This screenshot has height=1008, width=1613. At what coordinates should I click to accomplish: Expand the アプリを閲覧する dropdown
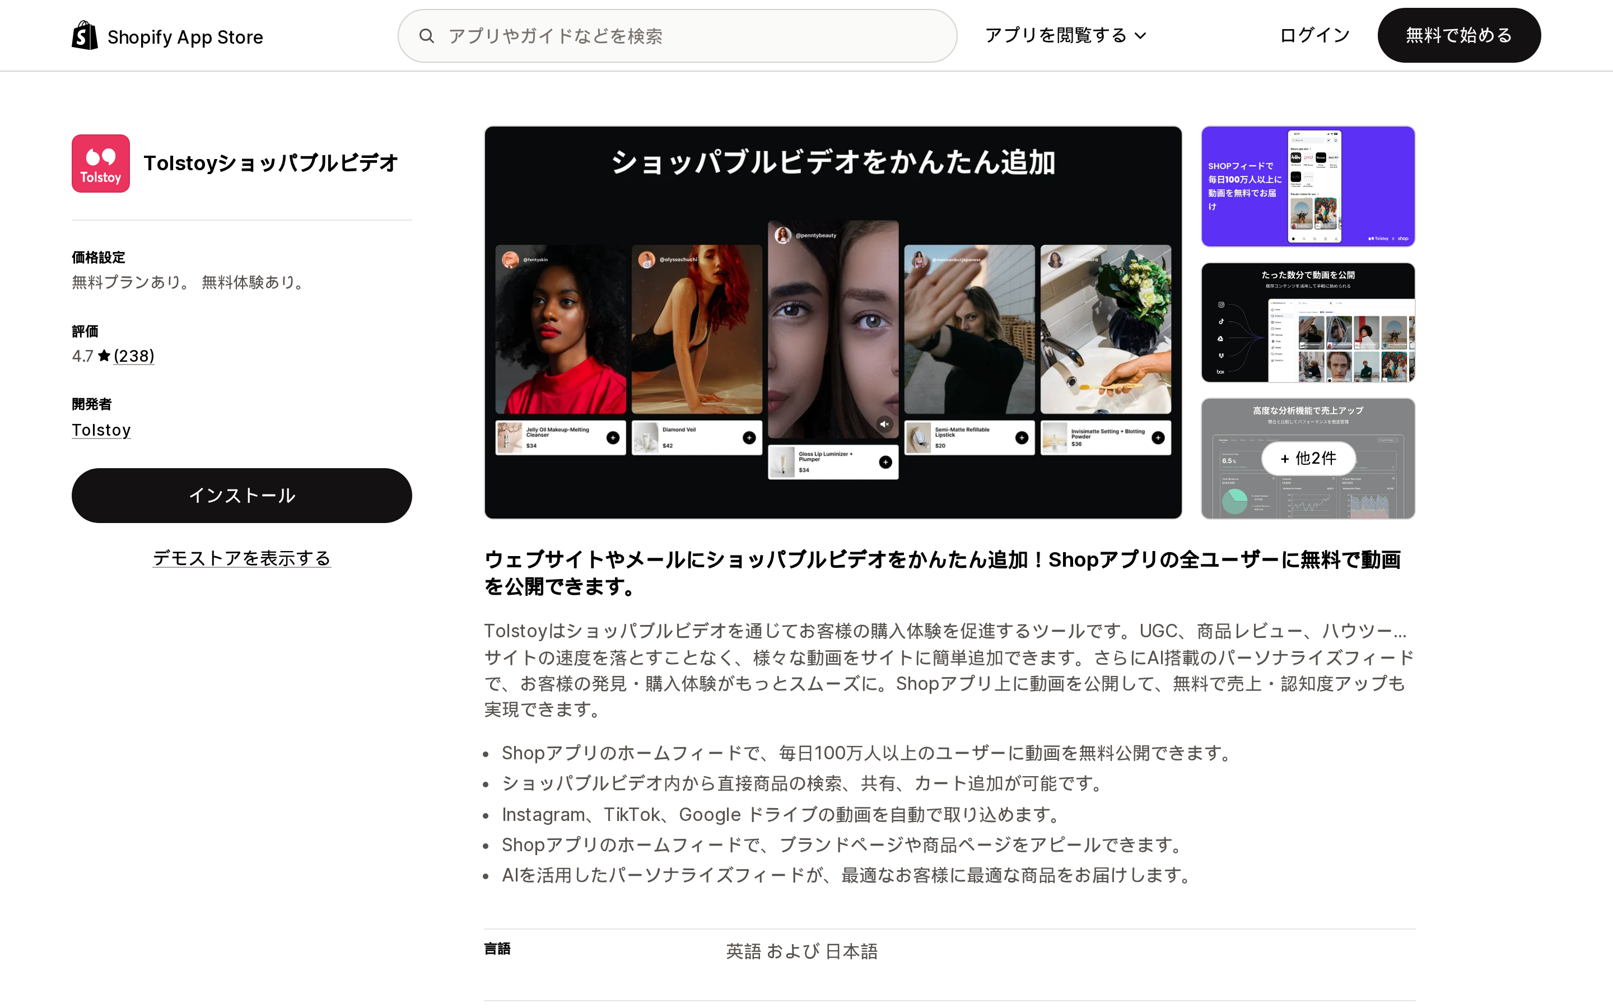pyautogui.click(x=1065, y=35)
